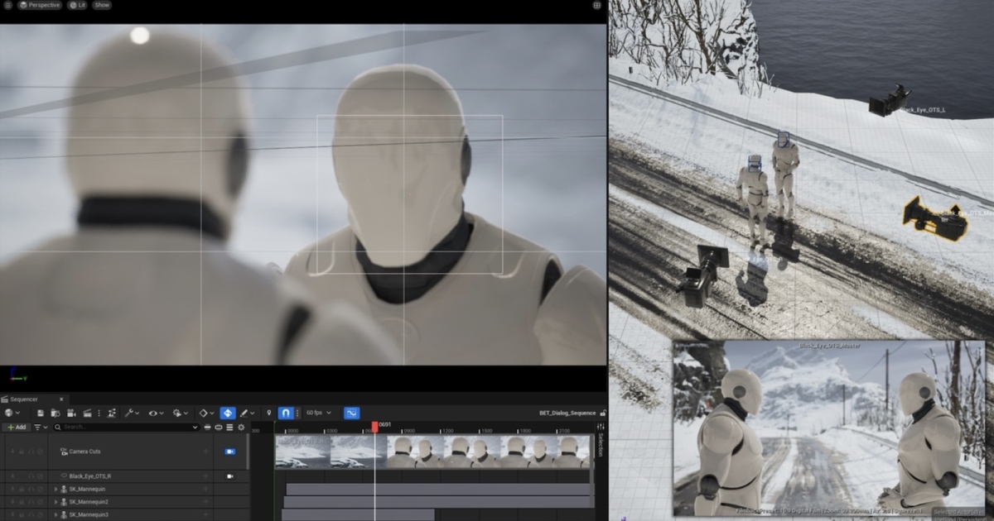This screenshot has height=521, width=994.
Task: Click the Create Camera icon in Sequencer toolbar
Action: [71, 413]
